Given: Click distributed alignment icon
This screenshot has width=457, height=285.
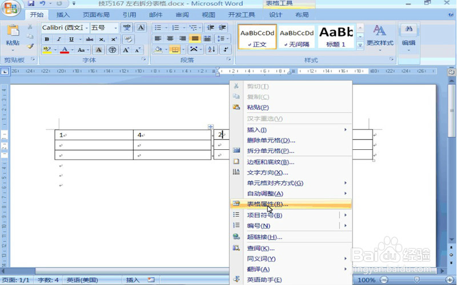Looking at the screenshot, I should [207, 38].
